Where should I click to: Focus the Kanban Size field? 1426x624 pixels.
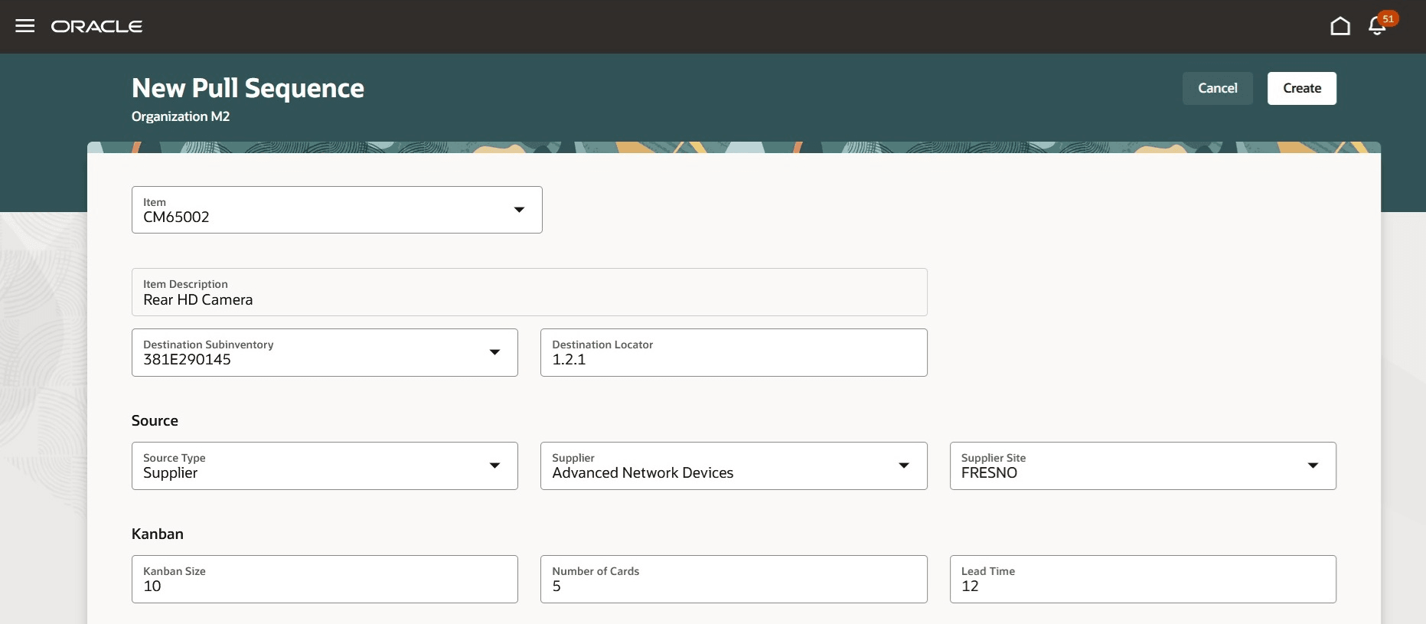point(325,579)
